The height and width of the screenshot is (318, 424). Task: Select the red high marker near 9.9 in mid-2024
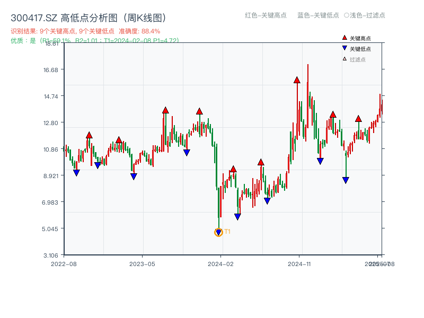point(261,162)
